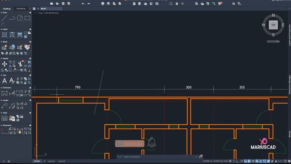The height and width of the screenshot is (164, 291).
Task: Open the Edit Block tool with pencil
Action: click(x=20, y=47)
